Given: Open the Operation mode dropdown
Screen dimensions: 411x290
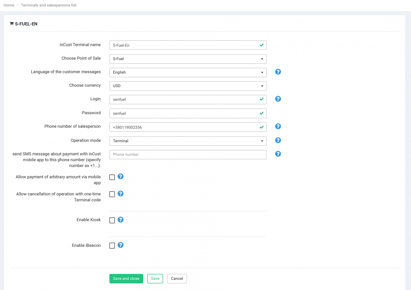Looking at the screenshot, I should (x=188, y=141).
